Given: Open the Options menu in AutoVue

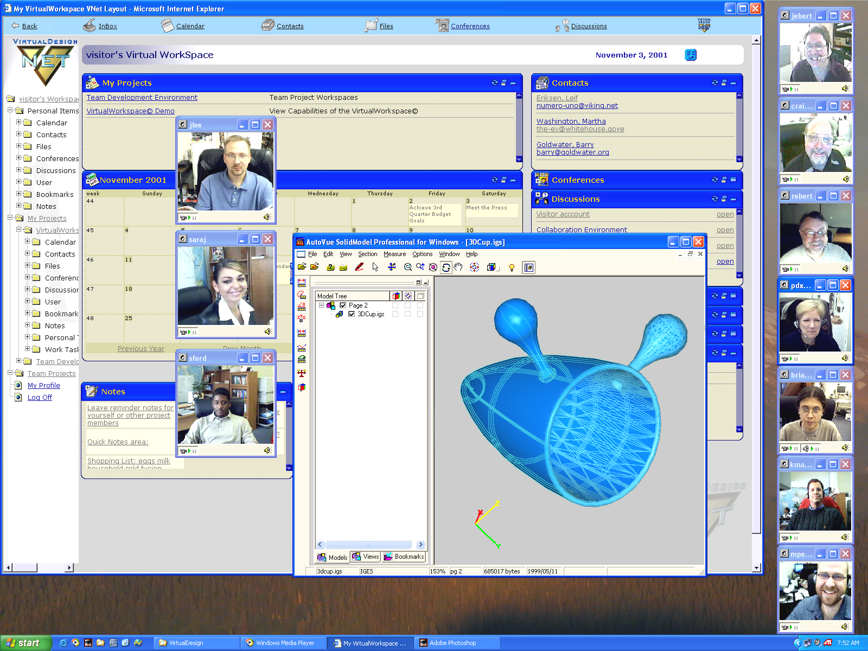Looking at the screenshot, I should point(422,254).
